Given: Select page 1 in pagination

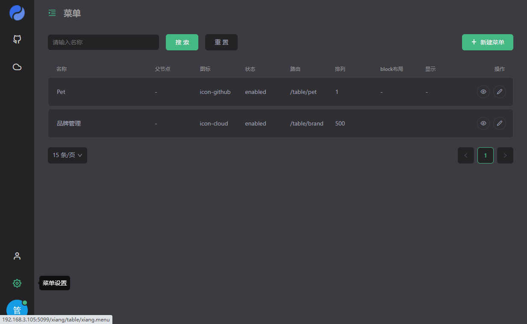Looking at the screenshot, I should [485, 155].
